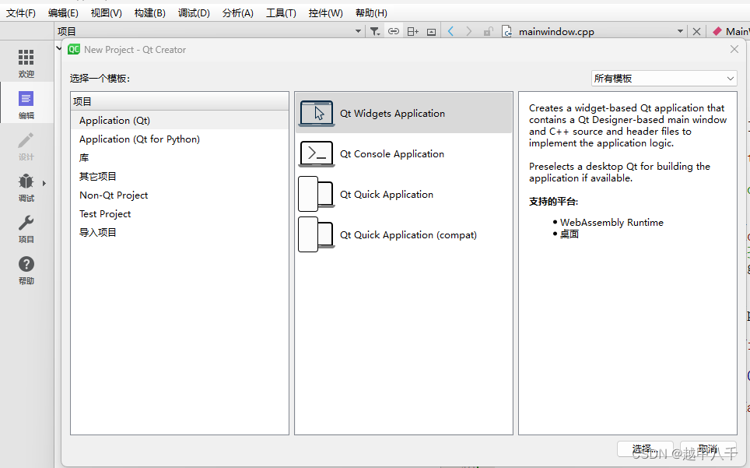
Task: Click the close panel box icon
Action: [x=432, y=32]
